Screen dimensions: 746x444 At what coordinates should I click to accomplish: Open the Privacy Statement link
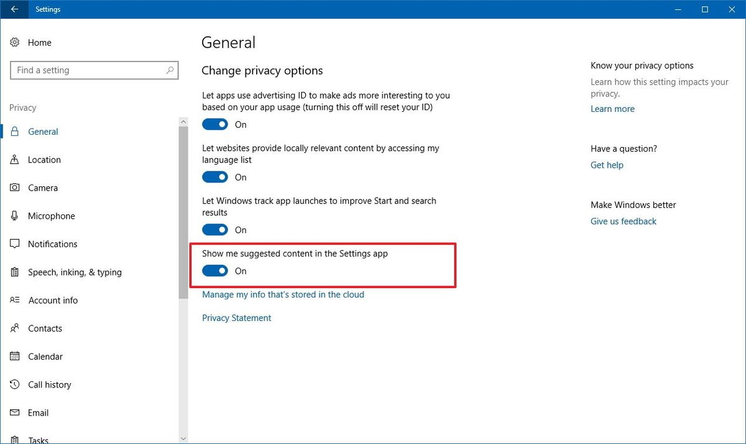click(236, 317)
